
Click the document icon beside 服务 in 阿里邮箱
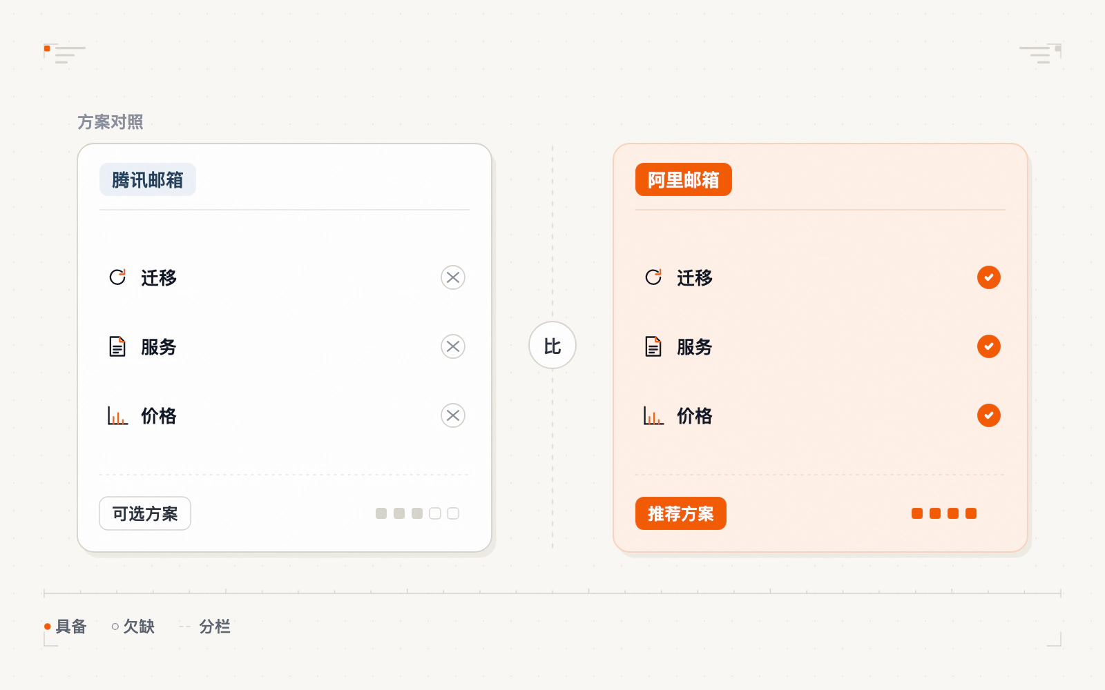(x=653, y=346)
